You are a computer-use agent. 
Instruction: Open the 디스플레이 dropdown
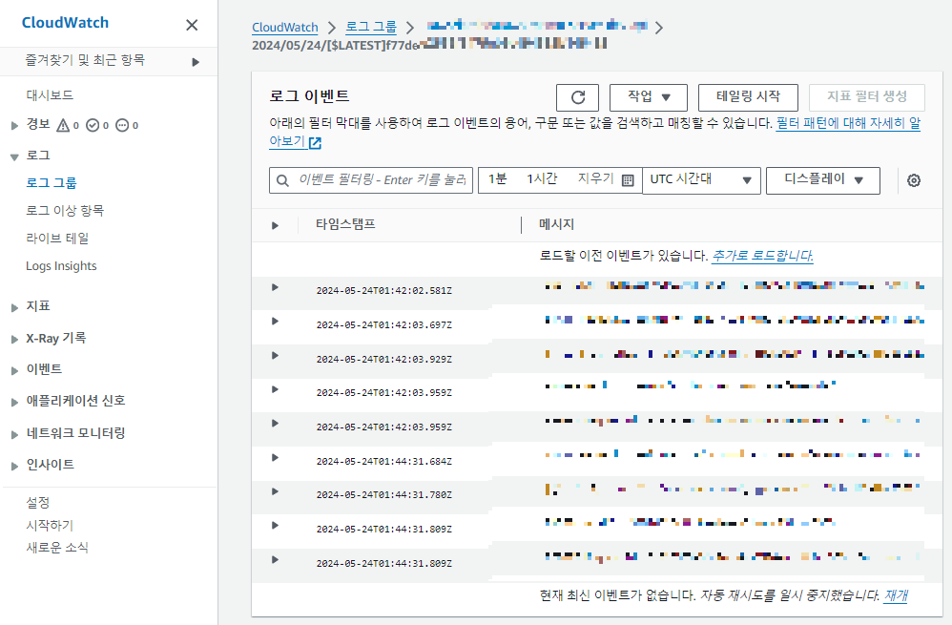coord(822,180)
